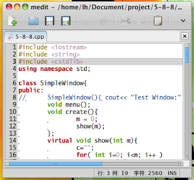Choose Save As floppy icon with arrow
194x180 pixels.
tap(66, 21)
